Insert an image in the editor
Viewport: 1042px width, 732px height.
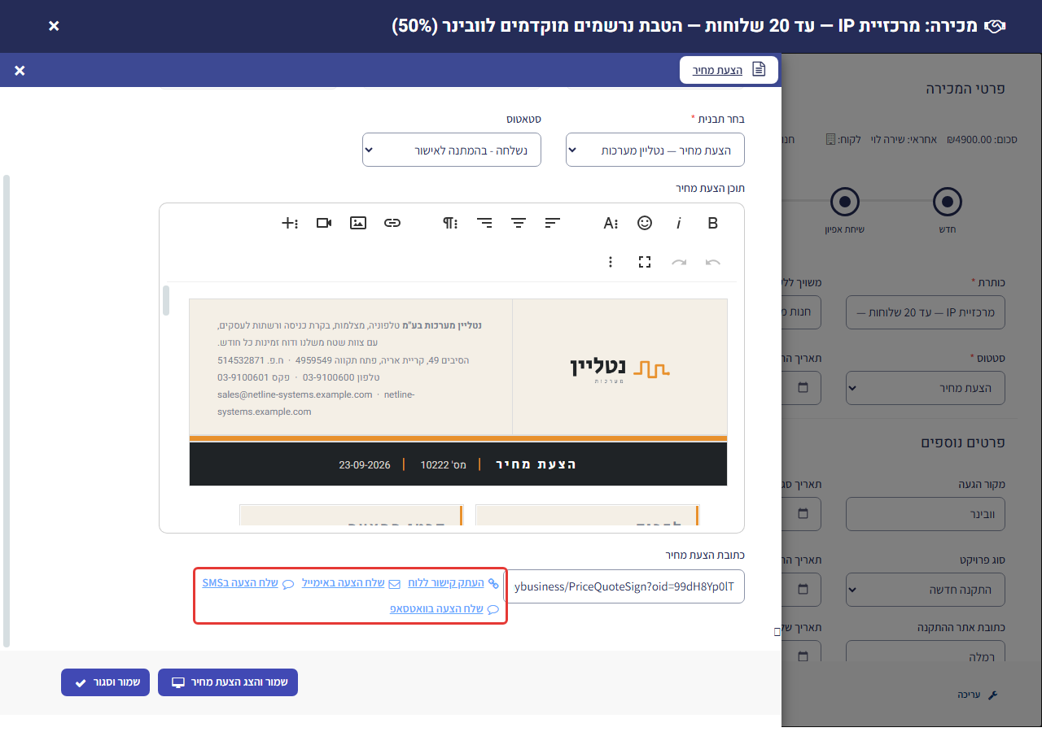click(x=358, y=223)
